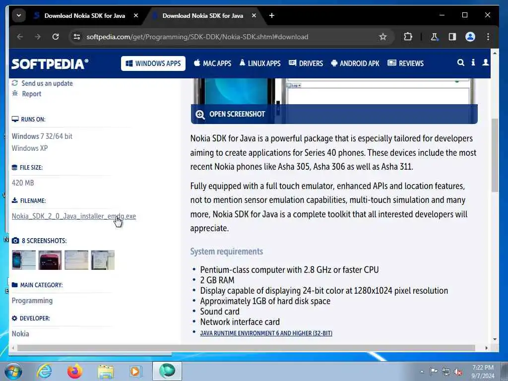Open the fourth screenshot thumbnail

[x=103, y=260]
